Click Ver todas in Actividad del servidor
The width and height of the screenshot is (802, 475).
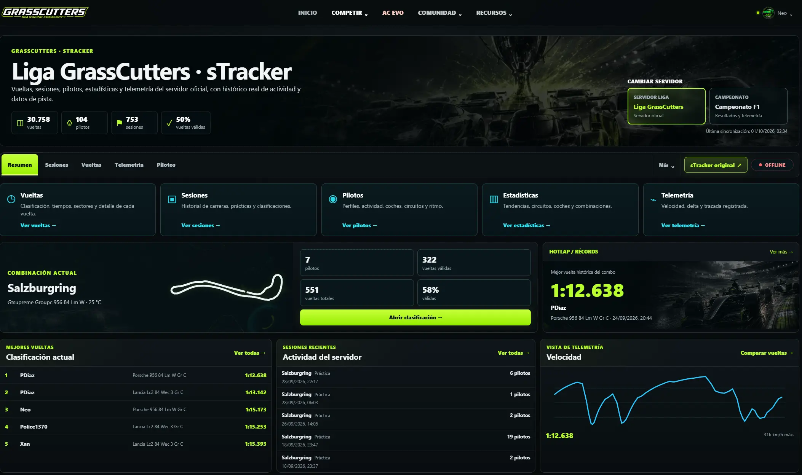point(513,353)
